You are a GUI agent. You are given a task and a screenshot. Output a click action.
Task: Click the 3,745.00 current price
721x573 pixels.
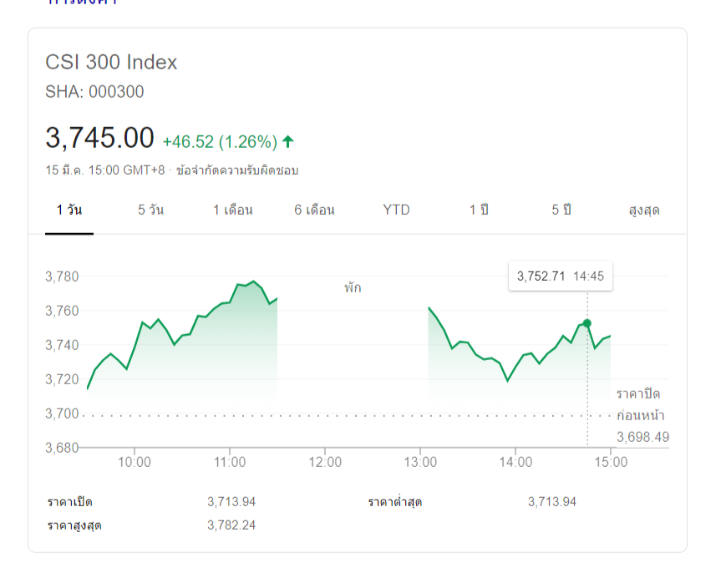99,138
